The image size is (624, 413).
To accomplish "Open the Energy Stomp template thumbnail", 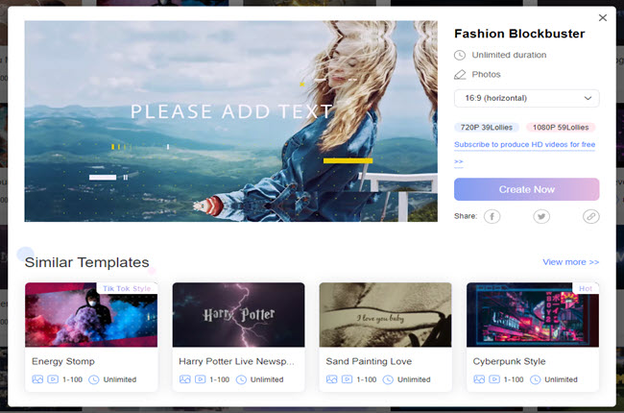I will point(91,314).
